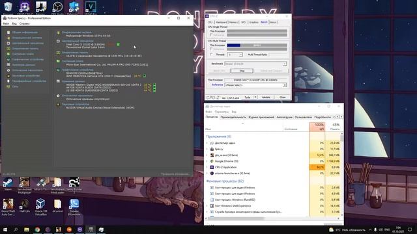Select the Summary item in Speccy sidebar
Screen dimensions: 417x234
[x=25, y=32]
